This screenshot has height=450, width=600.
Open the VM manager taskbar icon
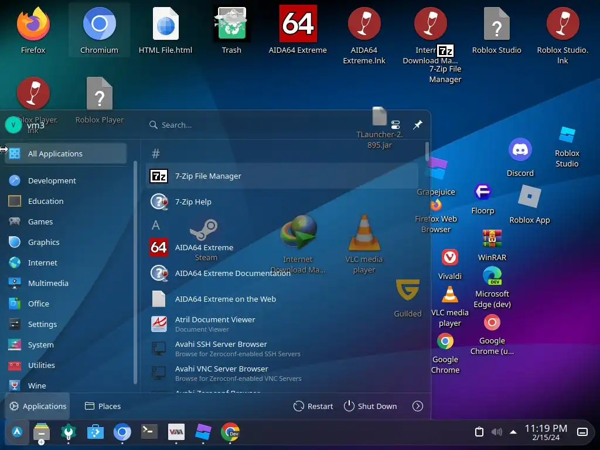(176, 432)
